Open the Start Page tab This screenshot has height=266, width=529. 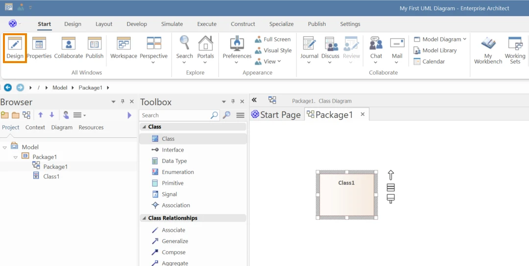276,115
